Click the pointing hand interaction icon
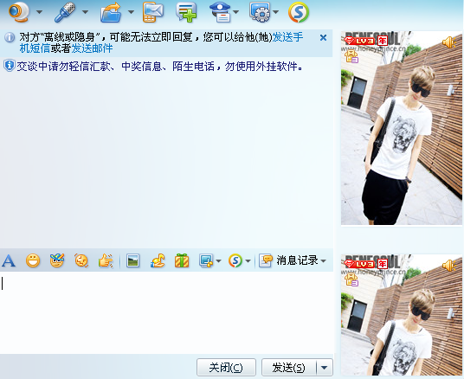The image size is (464, 379). point(106,260)
